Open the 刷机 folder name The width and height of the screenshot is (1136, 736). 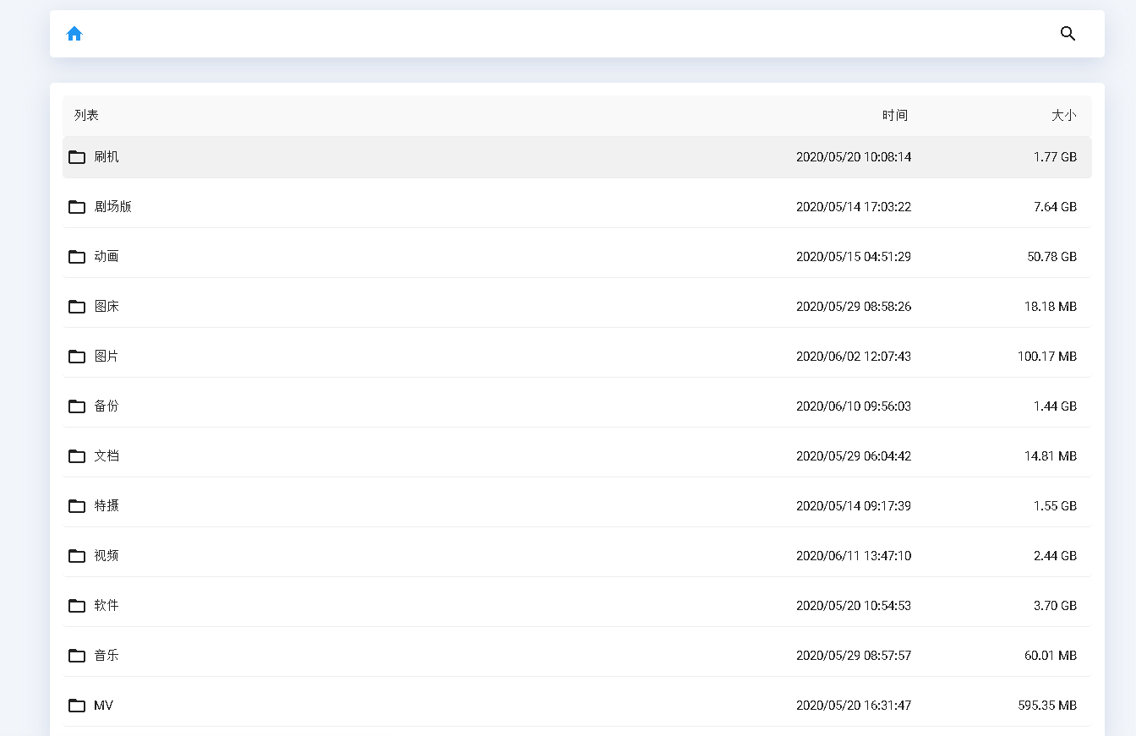[106, 157]
